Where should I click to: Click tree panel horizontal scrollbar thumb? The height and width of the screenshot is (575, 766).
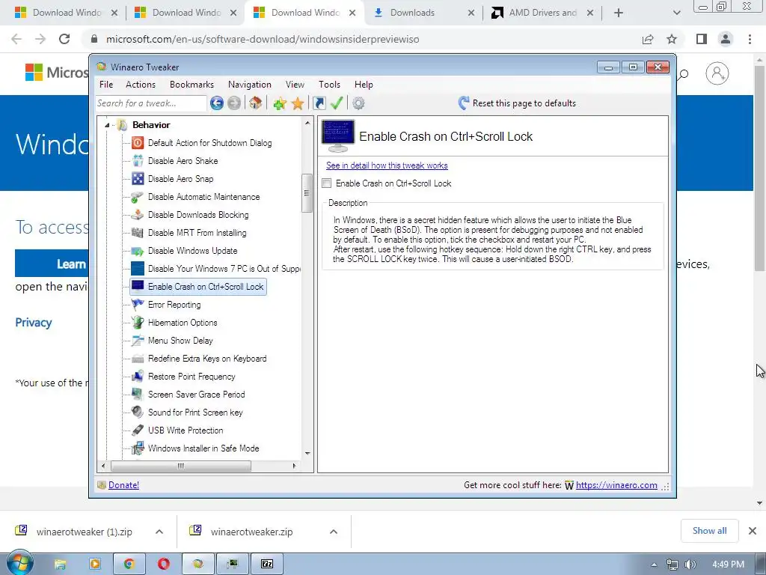[x=181, y=466]
